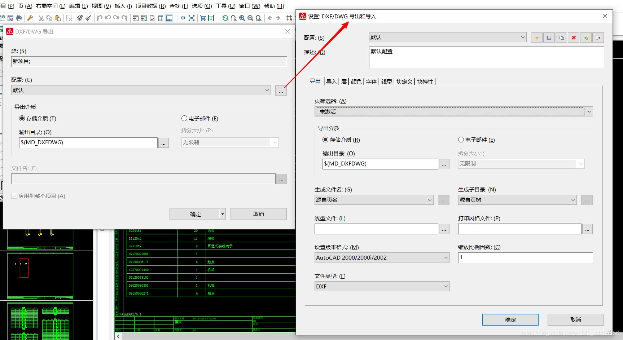Image resolution: width=623 pixels, height=340 pixels.
Task: Click 取消 in the DXF/DWG export dialog
Action: [x=258, y=214]
